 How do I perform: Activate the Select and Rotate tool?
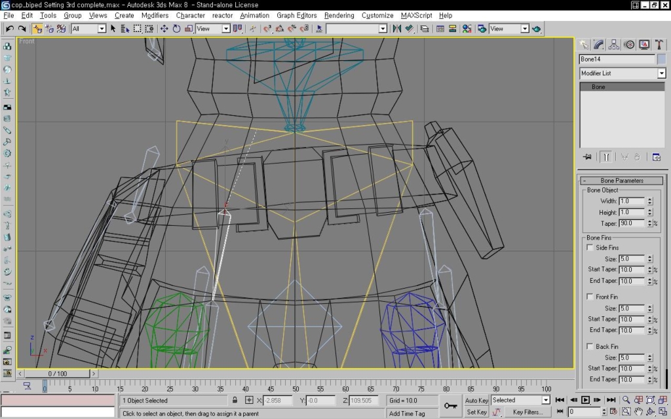176,29
